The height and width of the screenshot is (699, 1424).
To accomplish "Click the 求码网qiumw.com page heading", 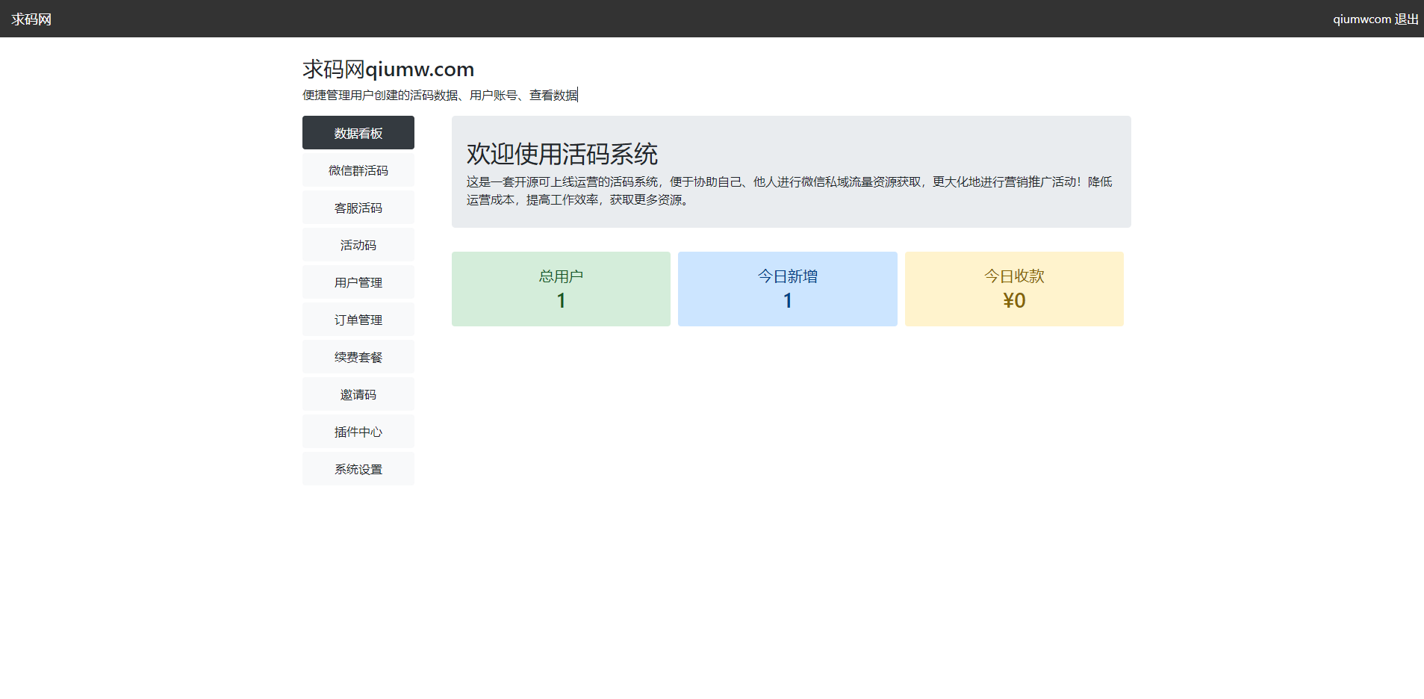I will (388, 69).
